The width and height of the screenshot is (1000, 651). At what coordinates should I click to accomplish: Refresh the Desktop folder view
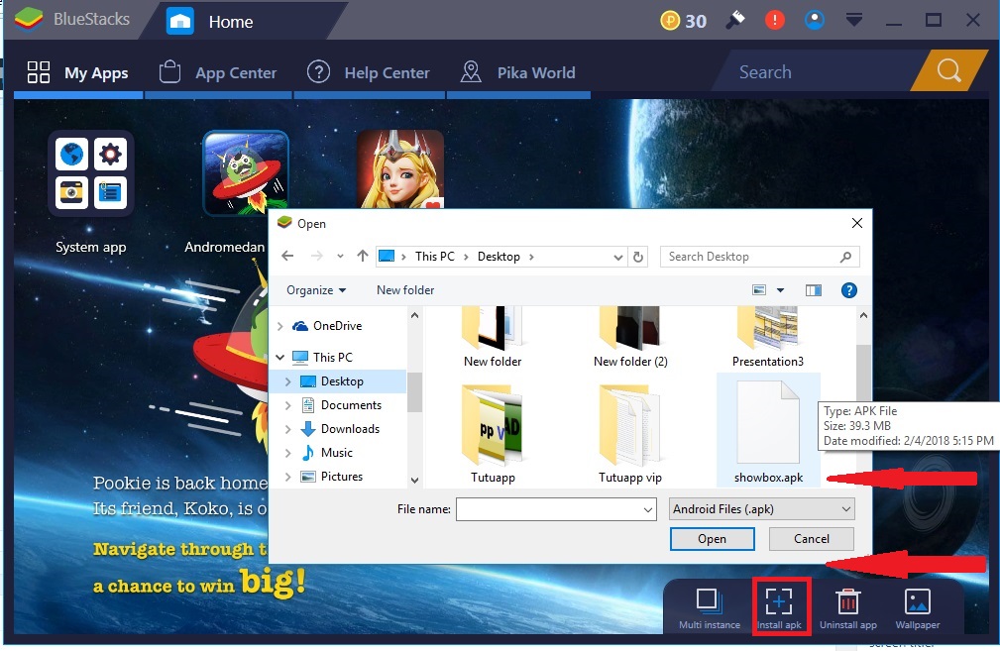[x=637, y=257]
